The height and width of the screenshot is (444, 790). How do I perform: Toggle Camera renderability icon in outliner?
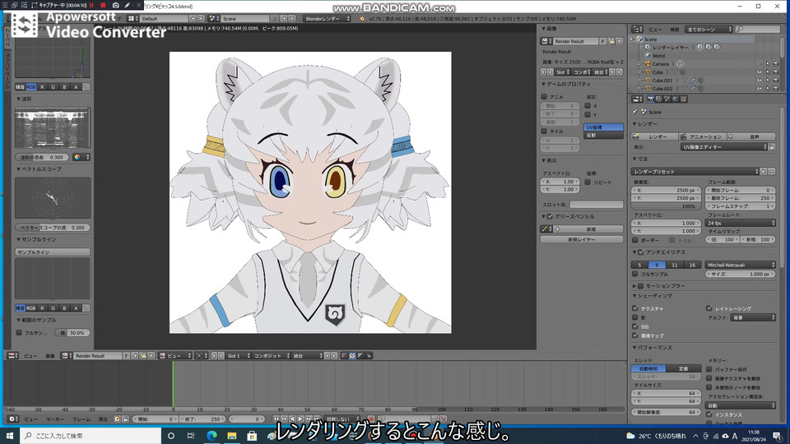(x=776, y=64)
